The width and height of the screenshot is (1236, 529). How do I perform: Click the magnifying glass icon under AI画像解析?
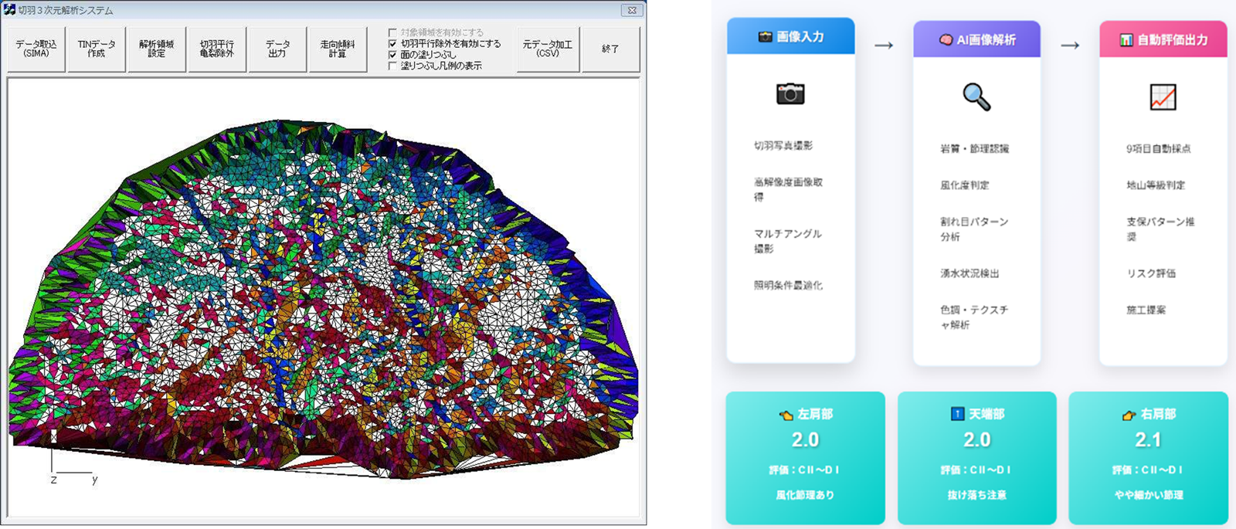click(x=976, y=97)
